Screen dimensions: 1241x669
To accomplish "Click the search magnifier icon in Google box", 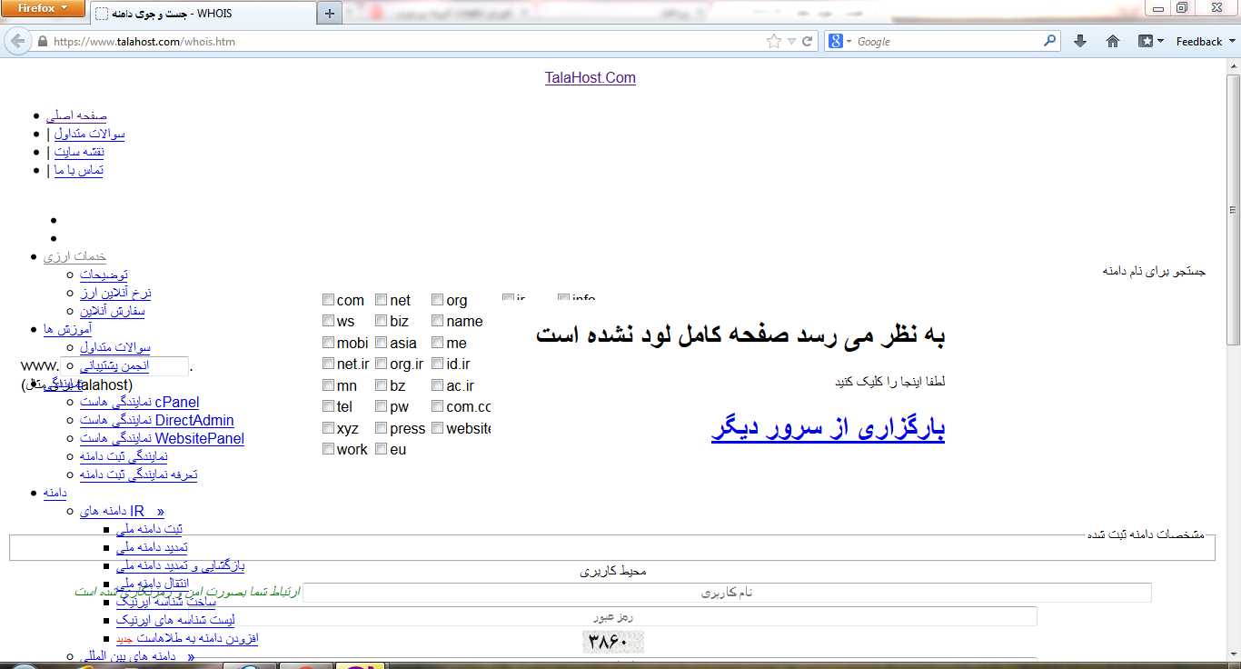I will [1050, 41].
